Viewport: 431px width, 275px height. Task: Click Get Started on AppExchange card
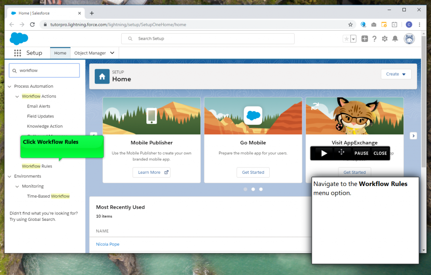pyautogui.click(x=354, y=172)
